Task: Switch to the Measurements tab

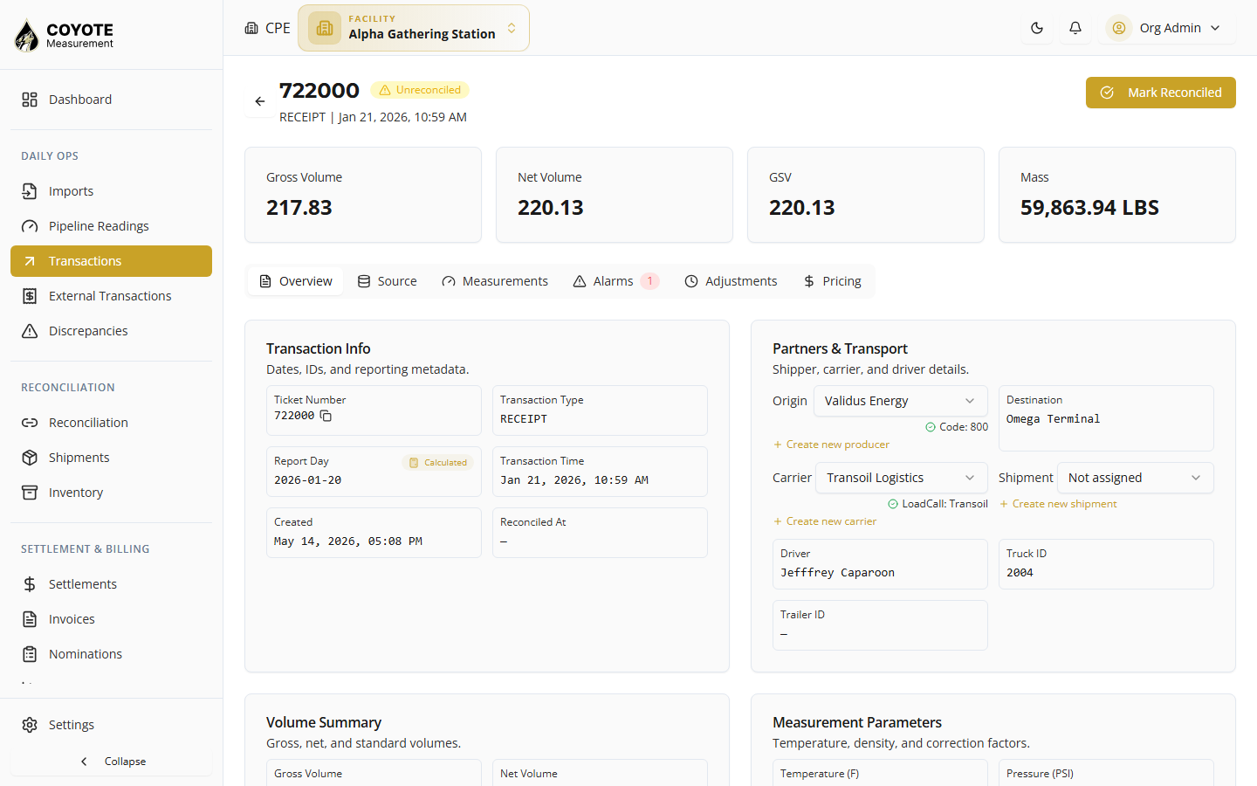Action: click(x=495, y=281)
